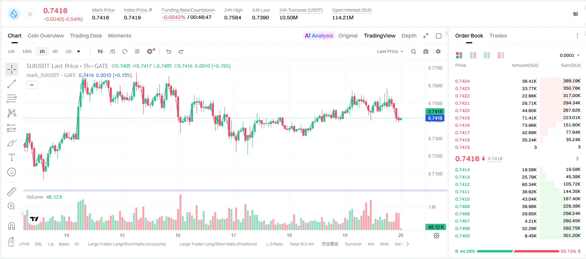
Task: Switch chart to Depth view
Action: (409, 36)
